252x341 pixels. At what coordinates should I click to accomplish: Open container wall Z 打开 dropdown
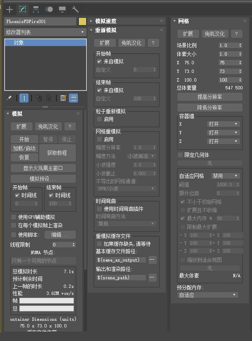click(x=223, y=141)
